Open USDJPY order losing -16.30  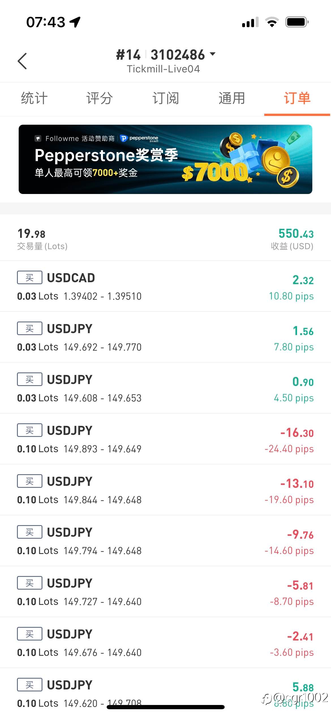tap(165, 439)
